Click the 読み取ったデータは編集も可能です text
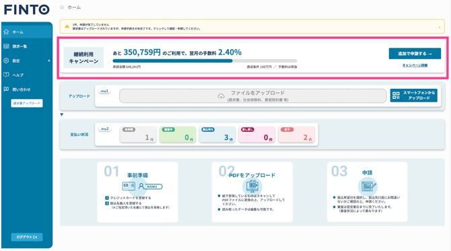This screenshot has width=451, height=251. click(x=248, y=209)
